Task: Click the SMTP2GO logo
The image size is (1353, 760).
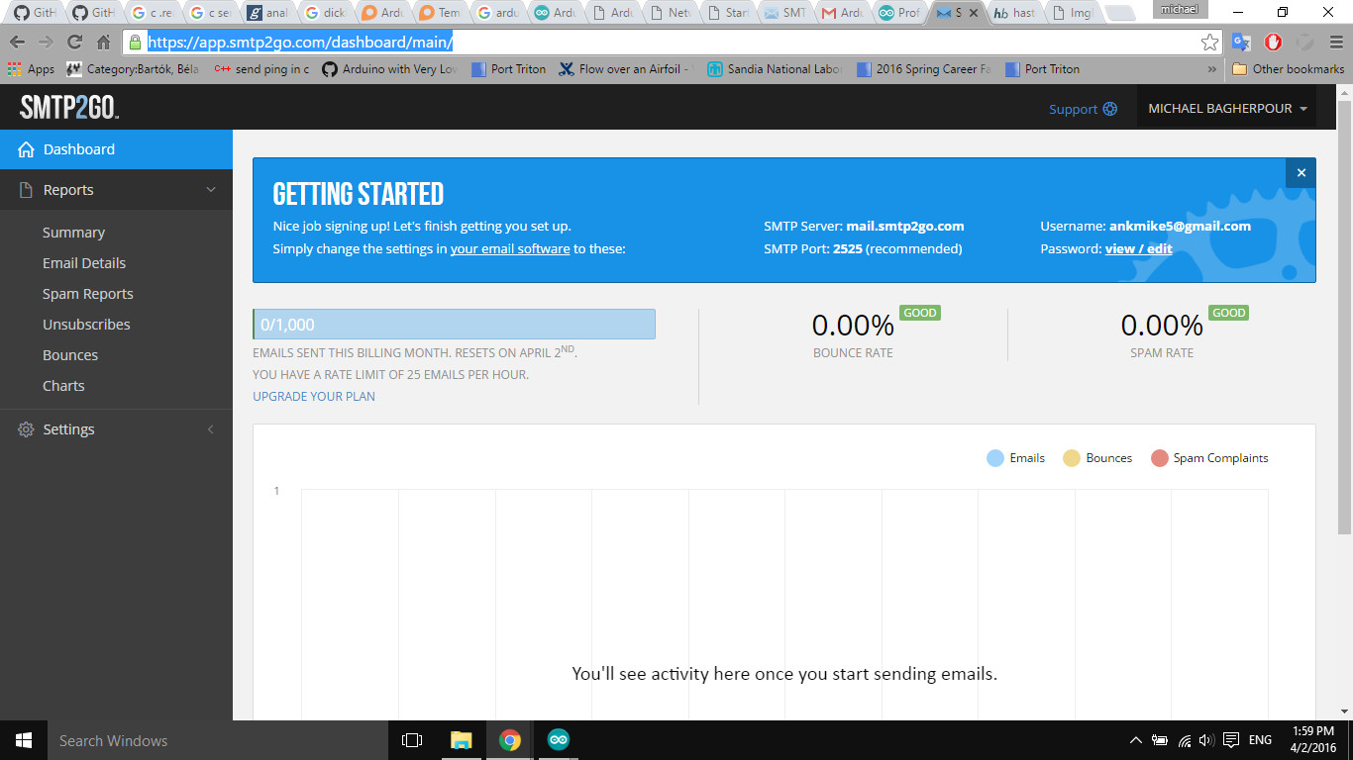Action: click(x=69, y=107)
